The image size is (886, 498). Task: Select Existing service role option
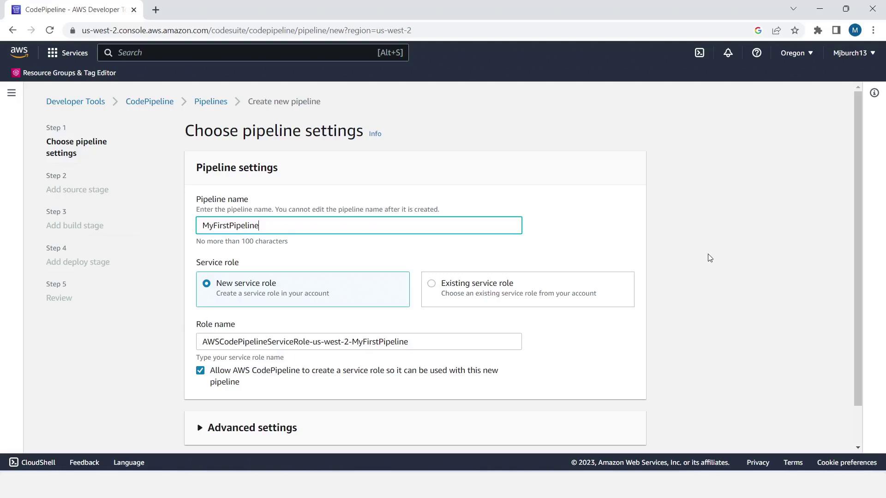pyautogui.click(x=431, y=284)
